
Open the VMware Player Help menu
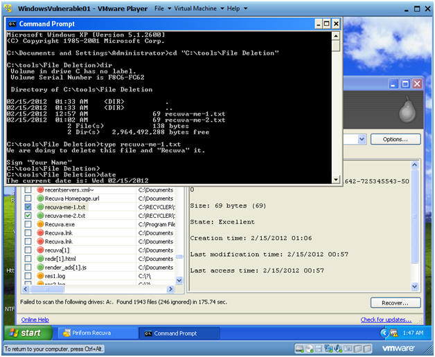click(237, 8)
